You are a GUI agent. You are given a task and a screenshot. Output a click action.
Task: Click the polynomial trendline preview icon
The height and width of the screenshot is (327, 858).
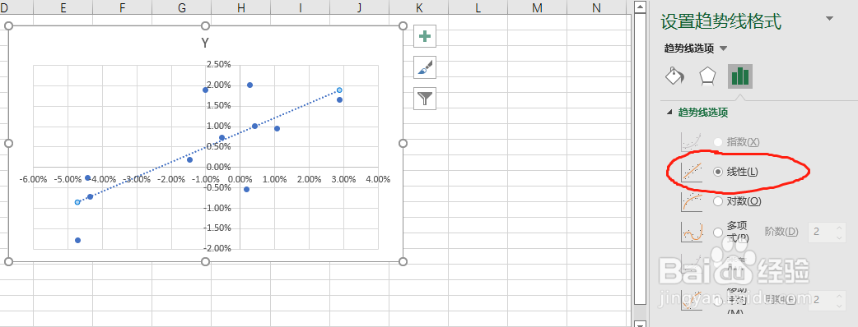coord(692,232)
